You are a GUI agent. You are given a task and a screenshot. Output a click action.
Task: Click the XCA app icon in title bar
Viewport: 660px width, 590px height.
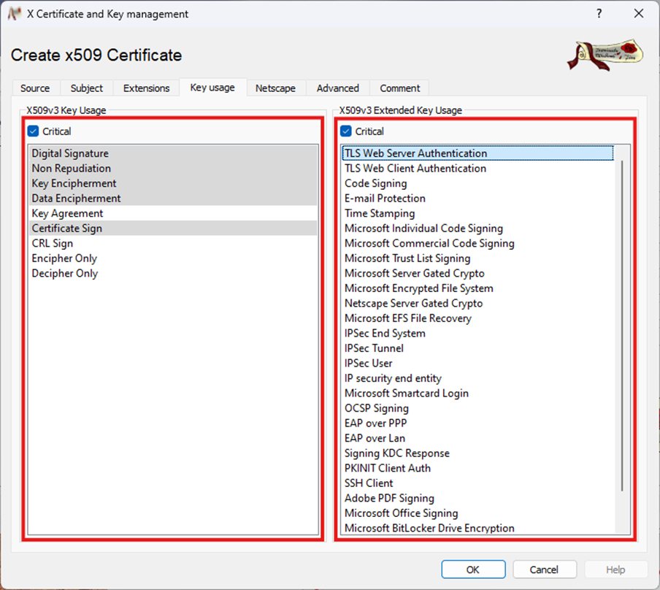tap(14, 14)
